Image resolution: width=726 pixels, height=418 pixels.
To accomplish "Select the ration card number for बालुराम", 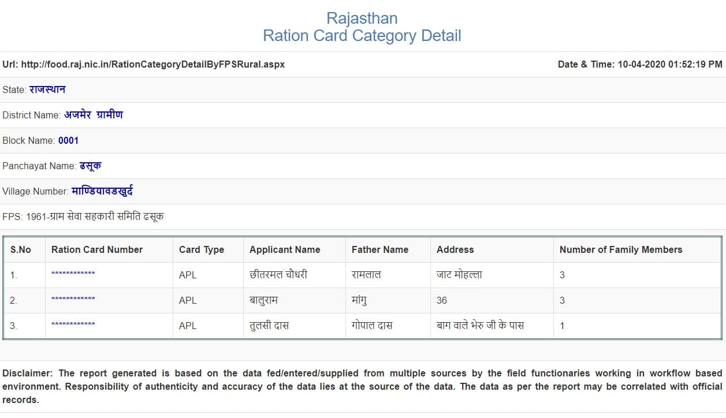I will (x=72, y=297).
